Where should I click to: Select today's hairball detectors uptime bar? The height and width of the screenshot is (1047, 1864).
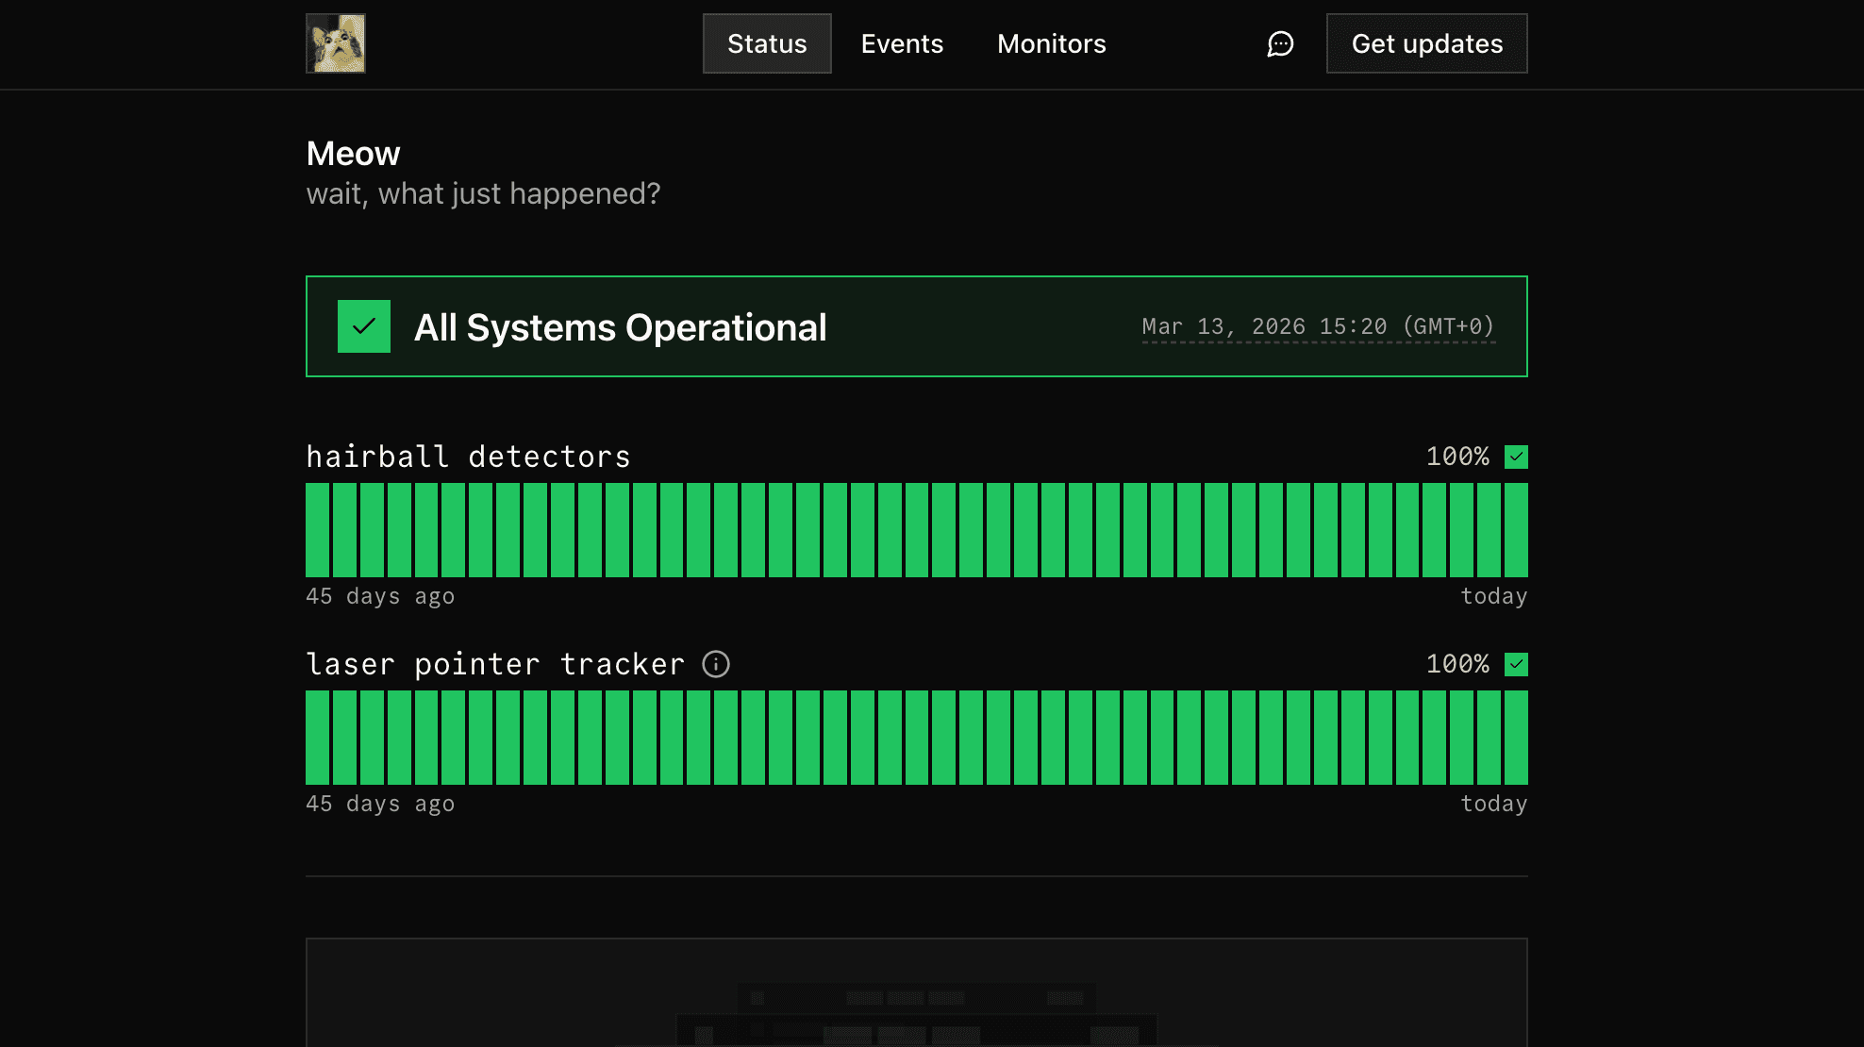[1516, 530]
